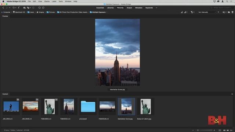235x132 pixels.
Task: View content as list
Action: pyautogui.click(x=231, y=131)
